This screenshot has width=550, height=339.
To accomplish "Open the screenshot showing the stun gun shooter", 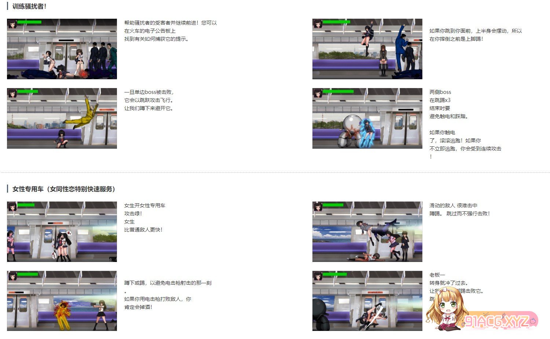I will [x=62, y=301].
